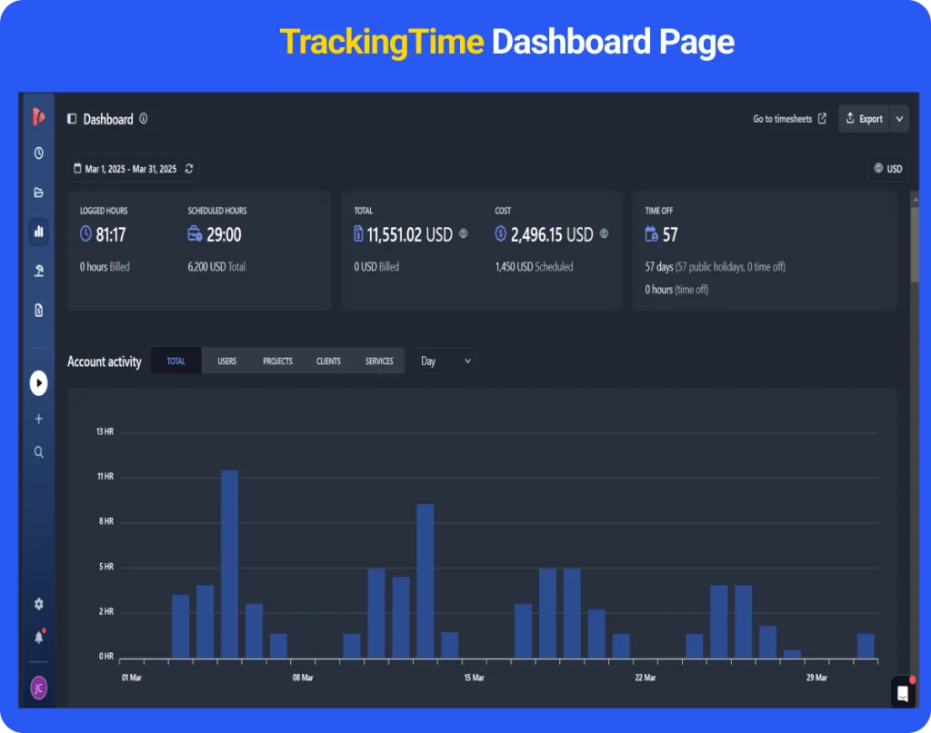Open the JC user avatar menu
Image resolution: width=931 pixels, height=733 pixels.
tap(38, 688)
